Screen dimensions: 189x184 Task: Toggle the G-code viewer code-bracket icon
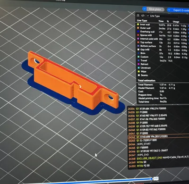pos(143,16)
